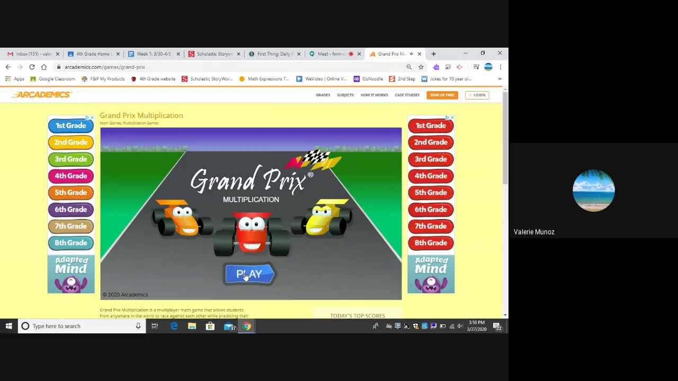Open Microsoft Store from taskbar

click(x=210, y=326)
